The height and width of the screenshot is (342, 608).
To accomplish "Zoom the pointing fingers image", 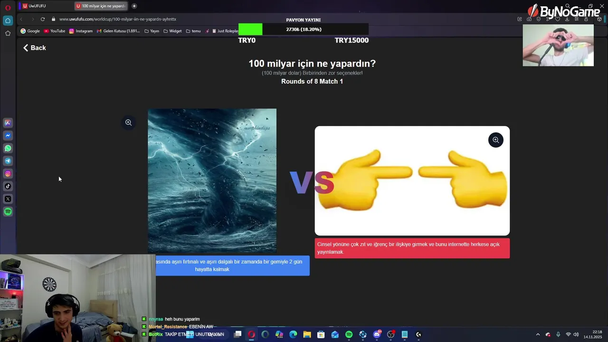I will point(495,140).
